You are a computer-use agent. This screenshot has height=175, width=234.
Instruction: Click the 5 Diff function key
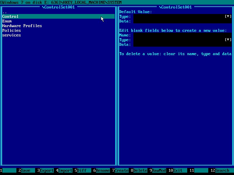point(83,170)
